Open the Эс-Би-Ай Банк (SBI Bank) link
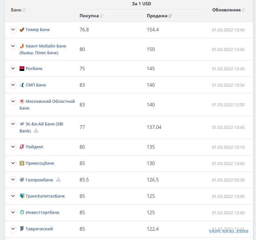 [x=41, y=127]
